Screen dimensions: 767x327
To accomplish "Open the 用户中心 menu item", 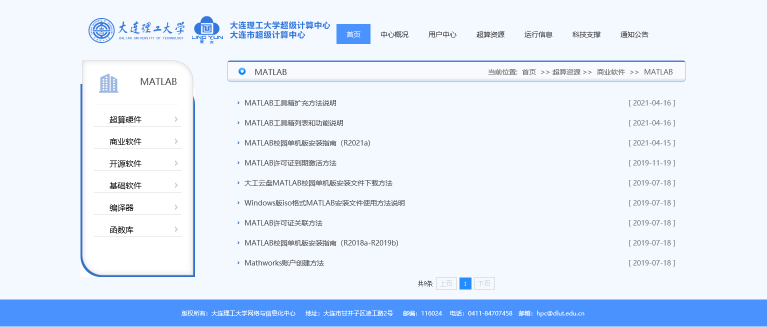I will click(x=442, y=34).
